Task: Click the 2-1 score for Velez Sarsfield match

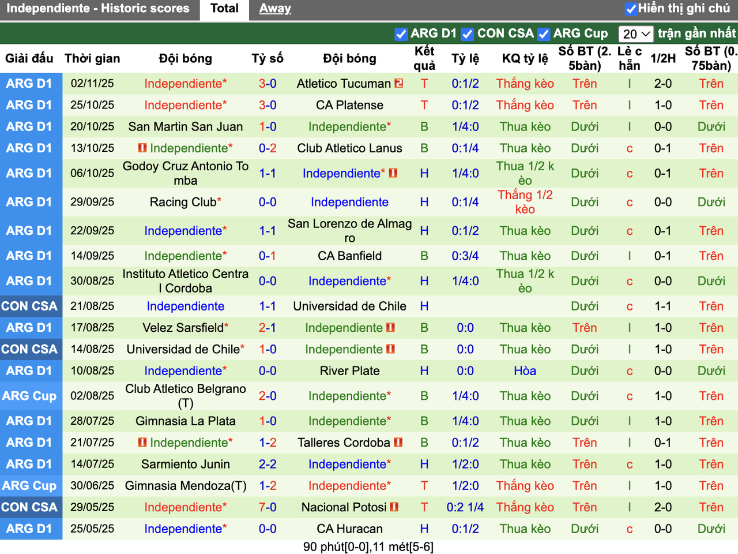Action: (268, 328)
